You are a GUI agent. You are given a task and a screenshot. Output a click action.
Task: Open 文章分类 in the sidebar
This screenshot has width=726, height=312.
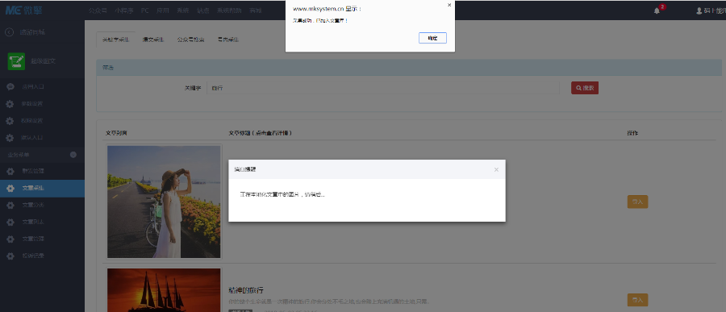(42, 205)
